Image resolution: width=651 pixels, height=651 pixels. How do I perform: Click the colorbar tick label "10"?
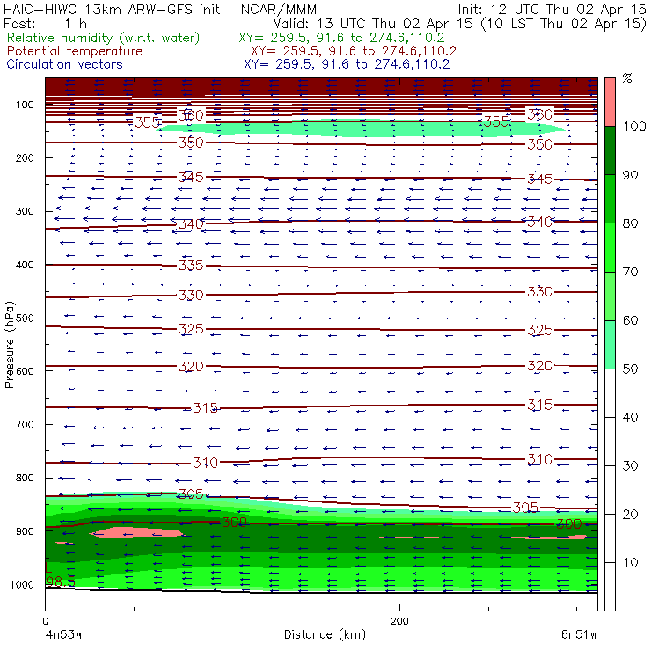(630, 563)
